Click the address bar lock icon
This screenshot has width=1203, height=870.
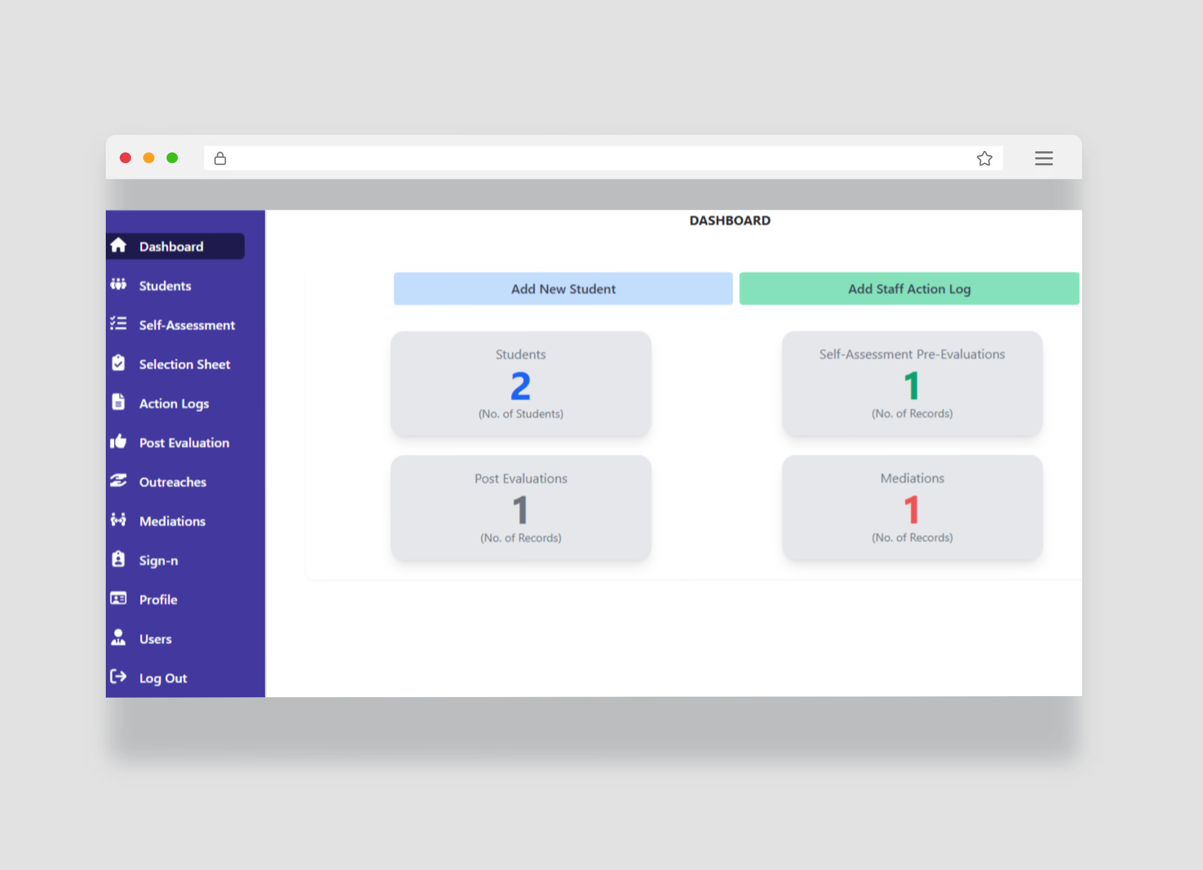220,158
